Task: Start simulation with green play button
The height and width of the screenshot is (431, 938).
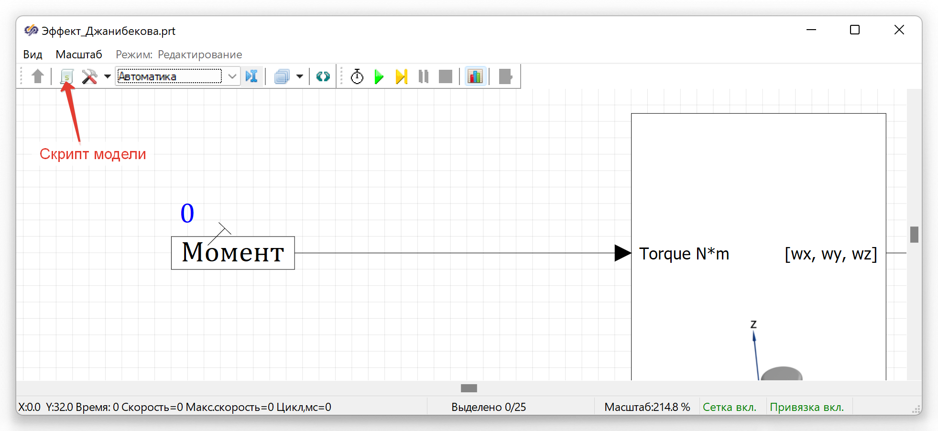Action: [379, 76]
